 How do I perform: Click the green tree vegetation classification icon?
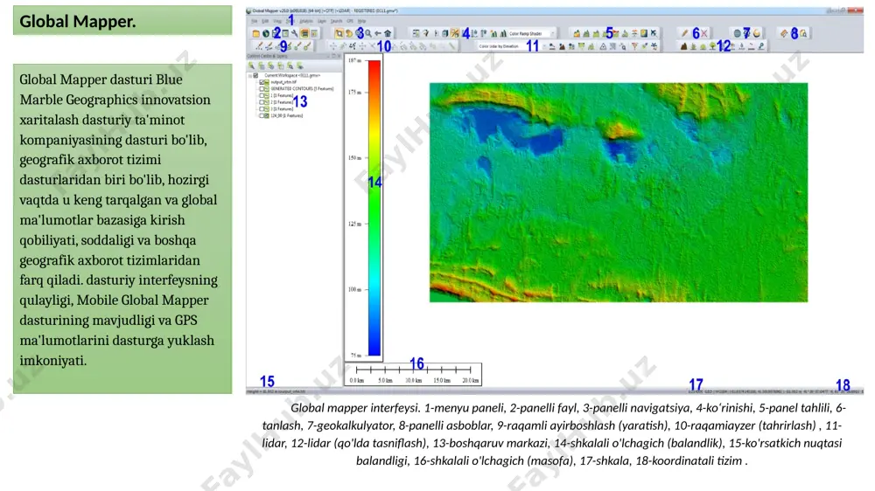click(x=712, y=46)
